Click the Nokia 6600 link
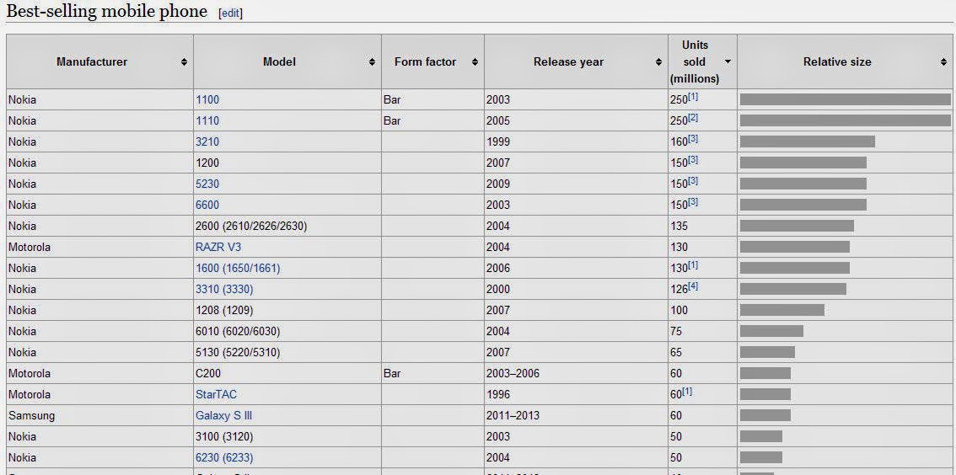The height and width of the screenshot is (475, 956). pos(207,205)
